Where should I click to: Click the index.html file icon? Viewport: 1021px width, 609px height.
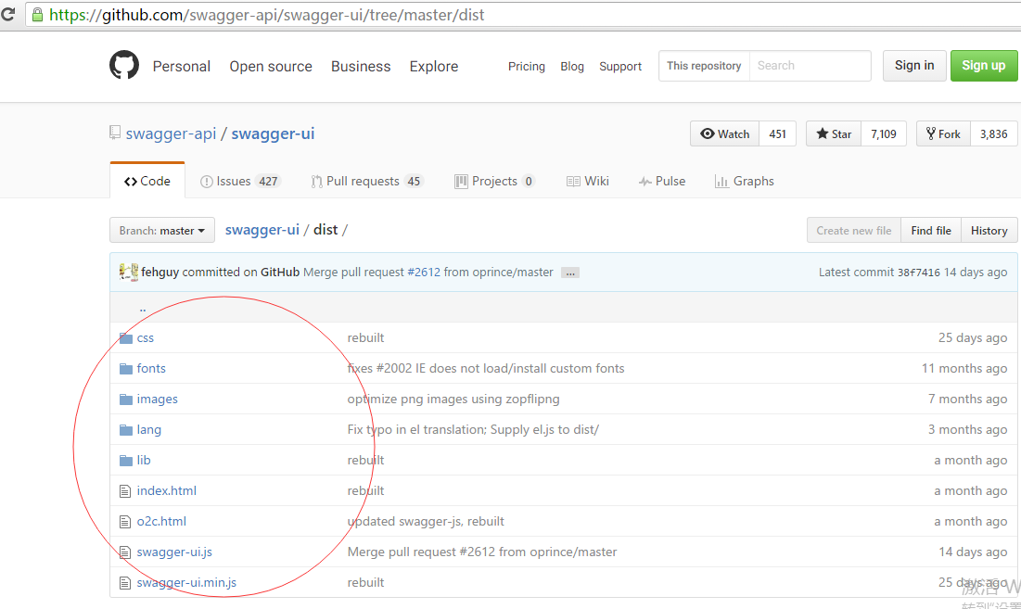tap(126, 491)
